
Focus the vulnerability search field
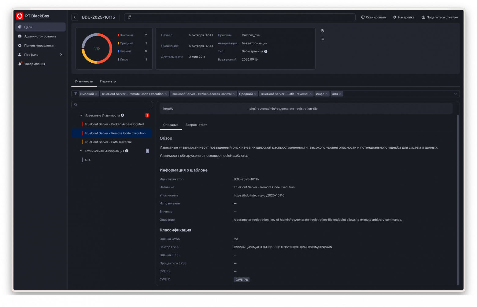point(112,105)
